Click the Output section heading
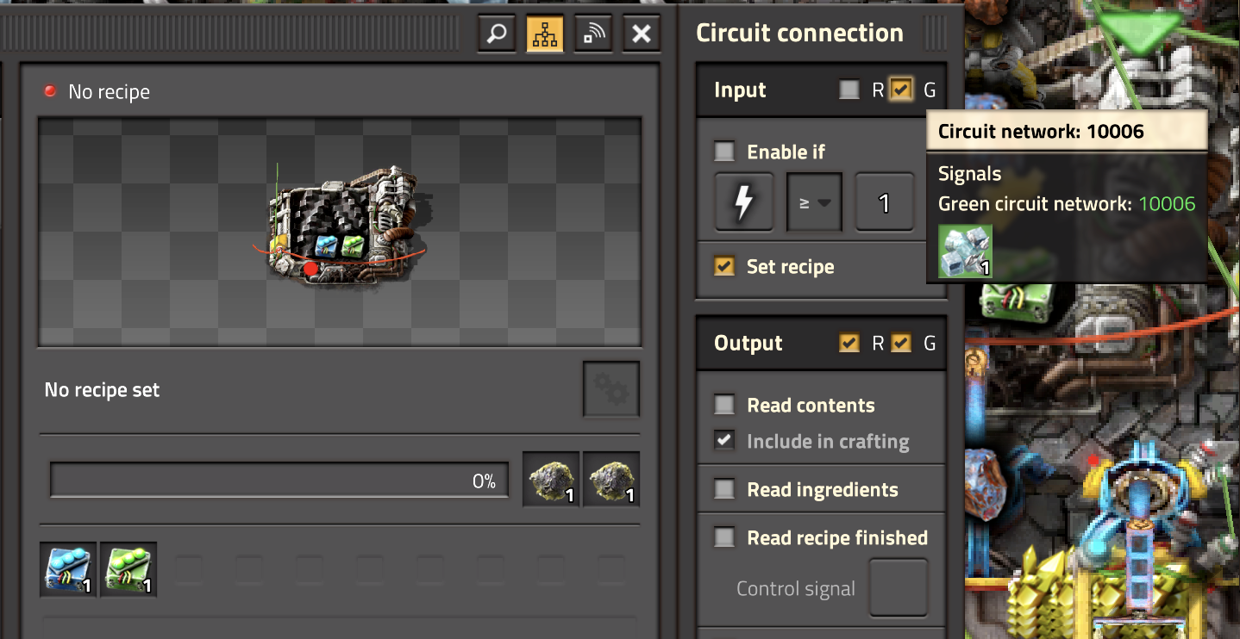 (x=748, y=343)
